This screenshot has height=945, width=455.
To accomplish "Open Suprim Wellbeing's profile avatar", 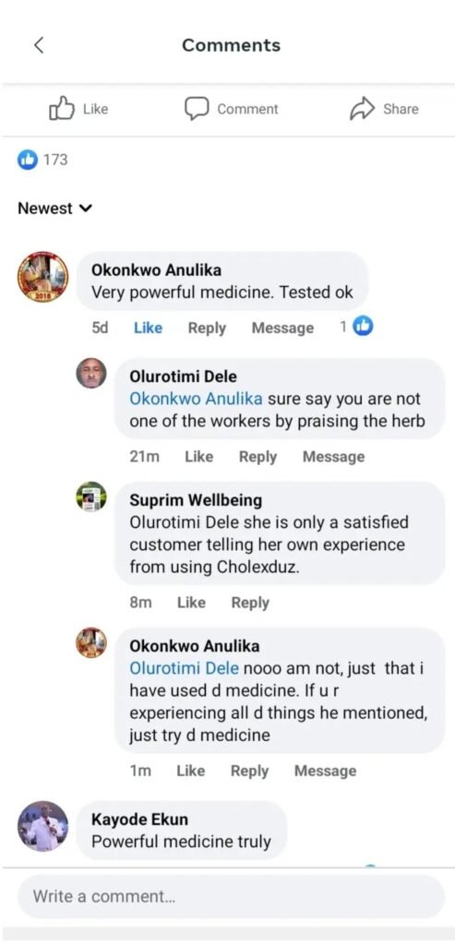I will 91,496.
